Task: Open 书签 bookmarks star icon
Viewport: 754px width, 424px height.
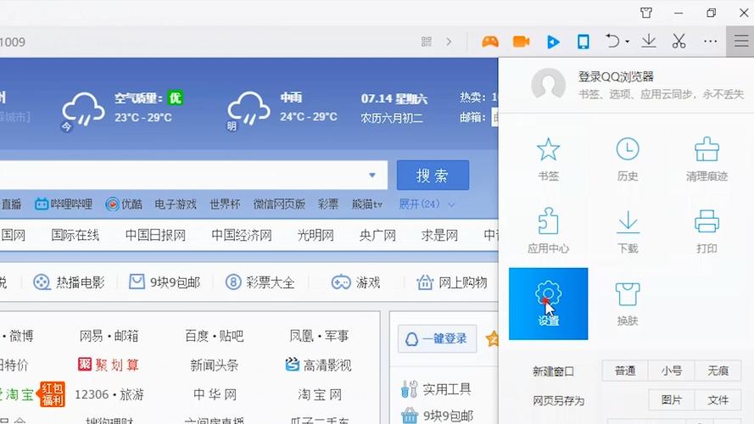Action: tap(548, 149)
